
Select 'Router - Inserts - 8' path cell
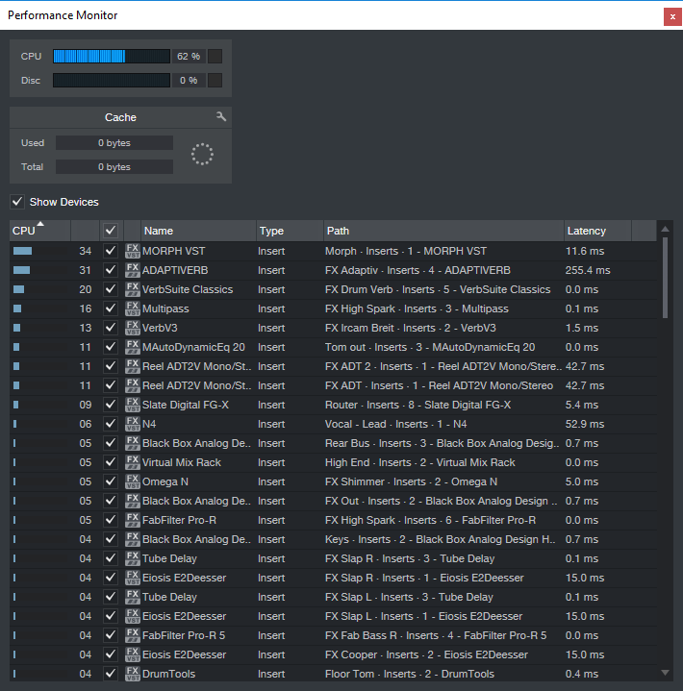pyautogui.click(x=417, y=405)
